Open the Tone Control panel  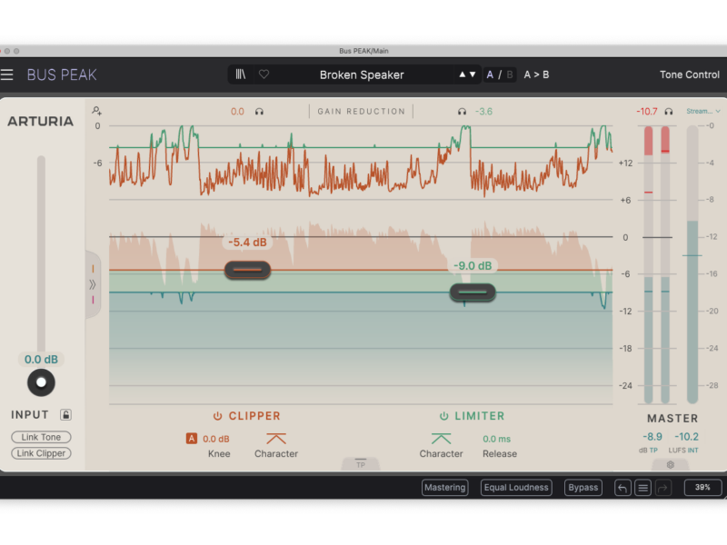click(x=689, y=74)
